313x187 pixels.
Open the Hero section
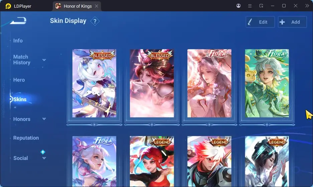tap(19, 80)
